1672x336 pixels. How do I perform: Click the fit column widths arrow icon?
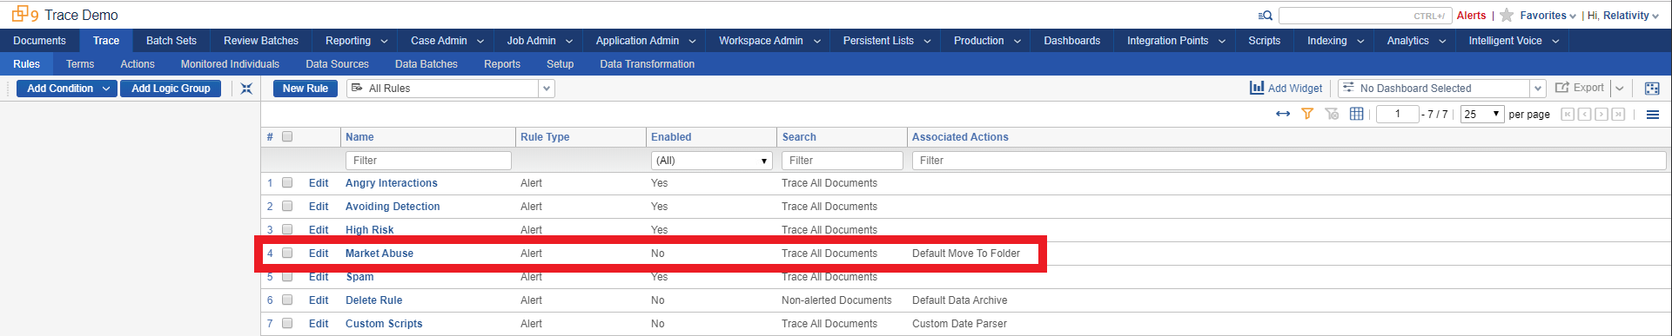(1283, 114)
